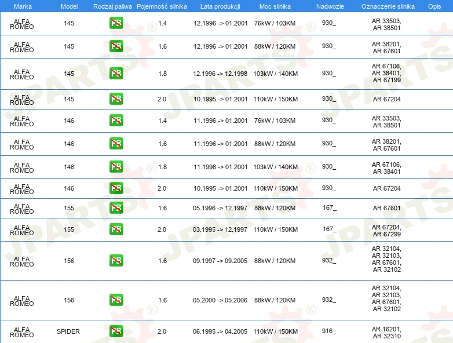453x343 pixels.
Task: Select the 03.1995 -> 12.1997 production years cell
Action: click(220, 229)
